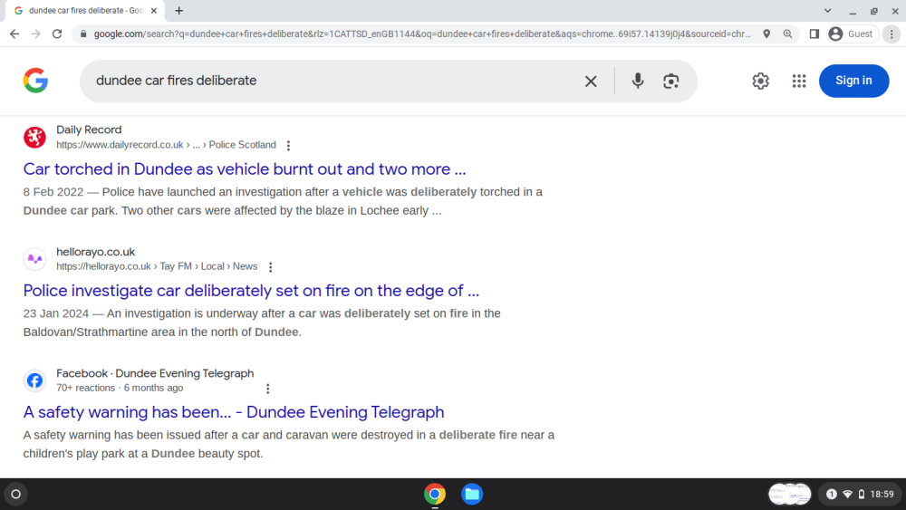This screenshot has height=510, width=906.
Task: Click 70+ reactions · 6 months ago text
Action: [120, 388]
